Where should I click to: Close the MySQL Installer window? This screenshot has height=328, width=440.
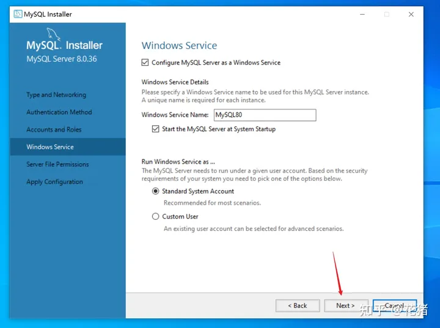pos(411,14)
